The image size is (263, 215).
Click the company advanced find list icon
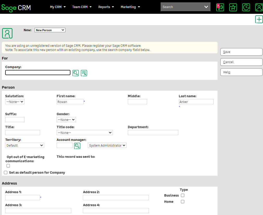pos(84,73)
